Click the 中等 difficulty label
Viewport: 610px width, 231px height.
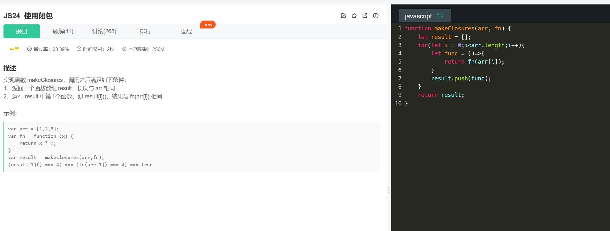pyautogui.click(x=15, y=49)
